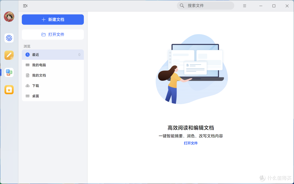Open the orange star favorites icon
The image size is (294, 184).
(x=9, y=90)
